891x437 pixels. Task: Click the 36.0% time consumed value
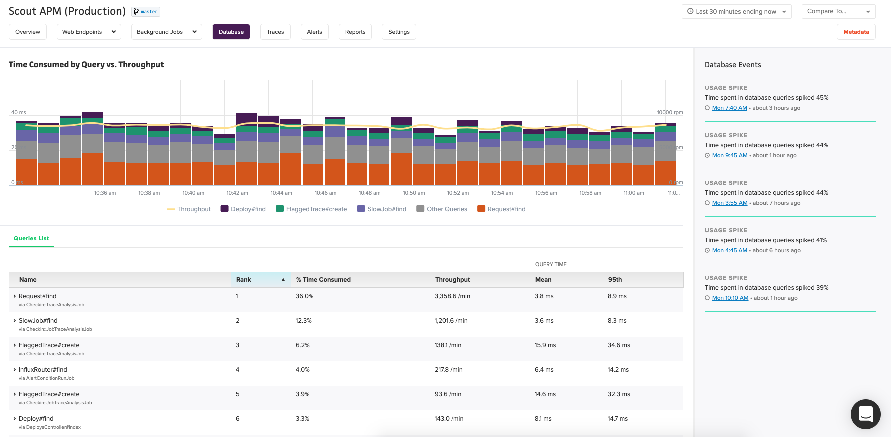305,296
